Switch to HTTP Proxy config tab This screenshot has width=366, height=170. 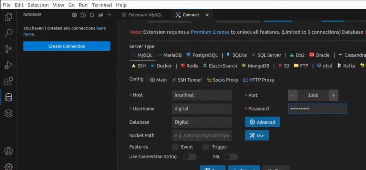click(258, 80)
